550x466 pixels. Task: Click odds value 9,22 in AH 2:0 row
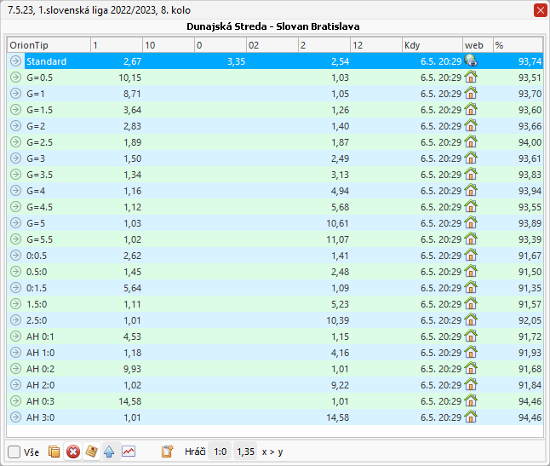click(x=340, y=385)
